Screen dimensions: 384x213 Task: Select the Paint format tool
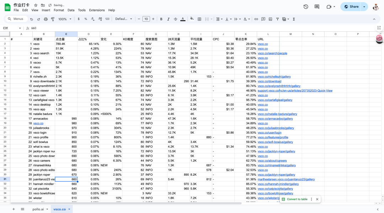pyautogui.click(x=53, y=19)
